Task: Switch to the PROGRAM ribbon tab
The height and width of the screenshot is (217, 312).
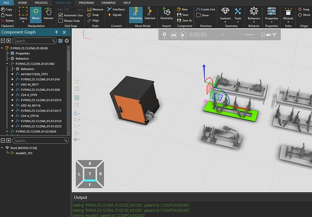Action: click(x=86, y=3)
